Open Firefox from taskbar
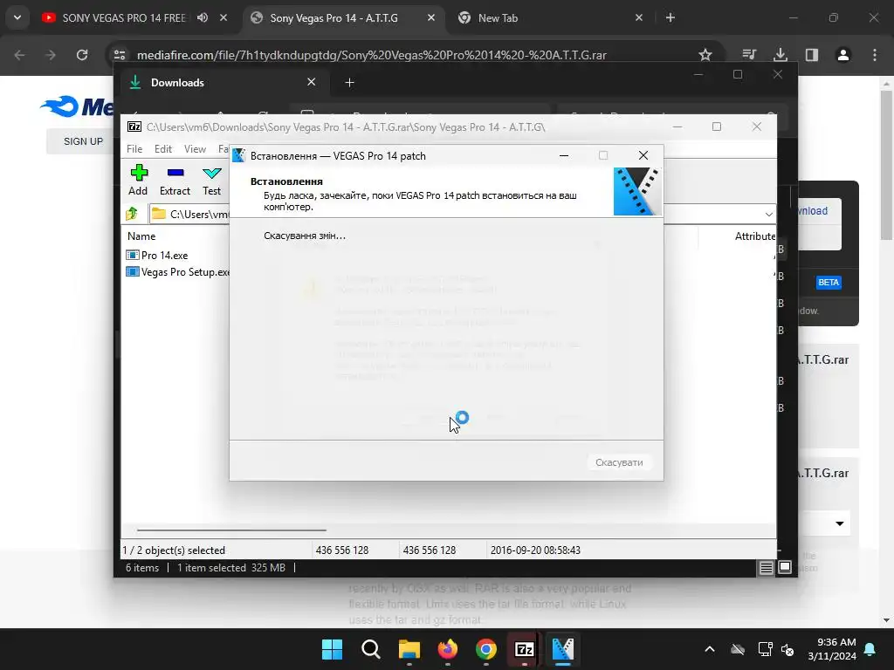Screen dimensions: 894x670 coord(448,649)
